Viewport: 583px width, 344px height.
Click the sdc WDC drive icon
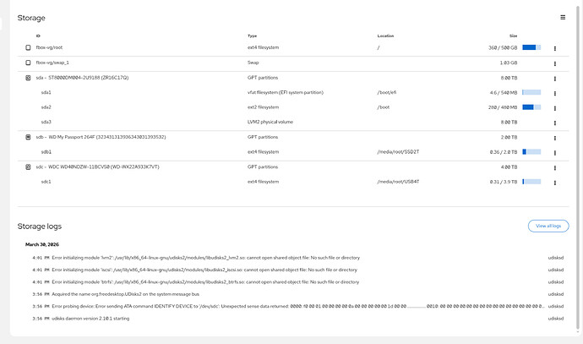(x=28, y=167)
